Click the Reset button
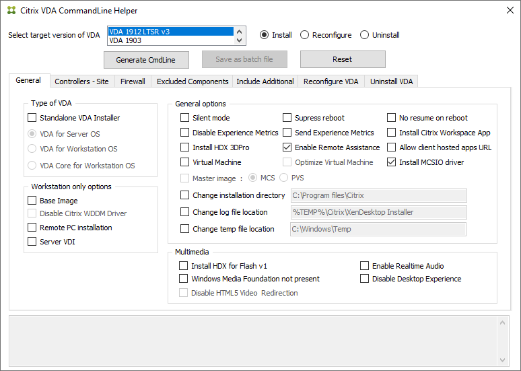 pyautogui.click(x=343, y=59)
